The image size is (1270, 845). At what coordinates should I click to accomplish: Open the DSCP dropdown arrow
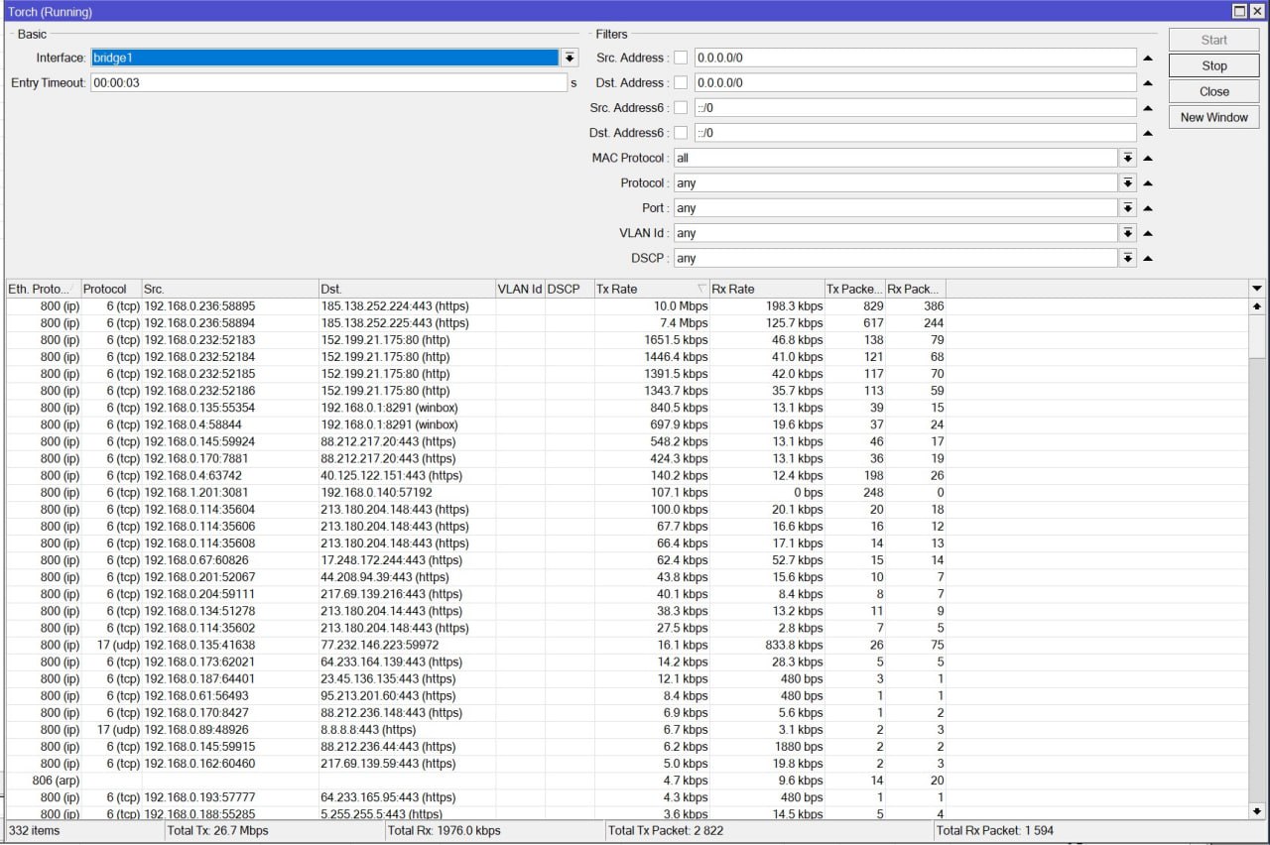pyautogui.click(x=1128, y=258)
